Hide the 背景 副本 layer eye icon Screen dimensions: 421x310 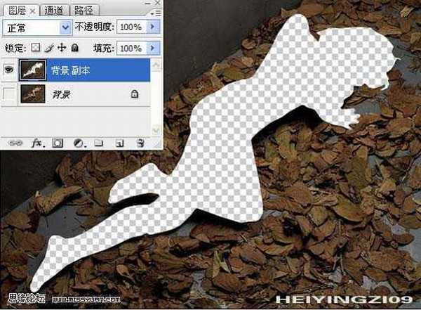coord(9,70)
